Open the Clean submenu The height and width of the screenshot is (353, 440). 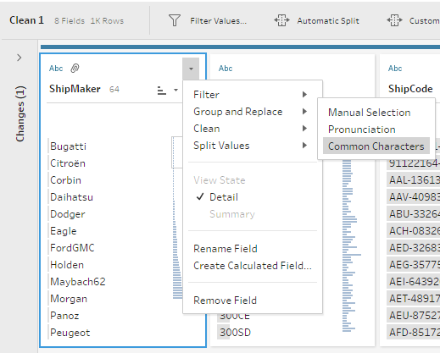point(253,129)
